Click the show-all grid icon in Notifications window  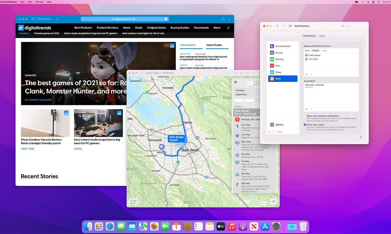tap(290, 26)
